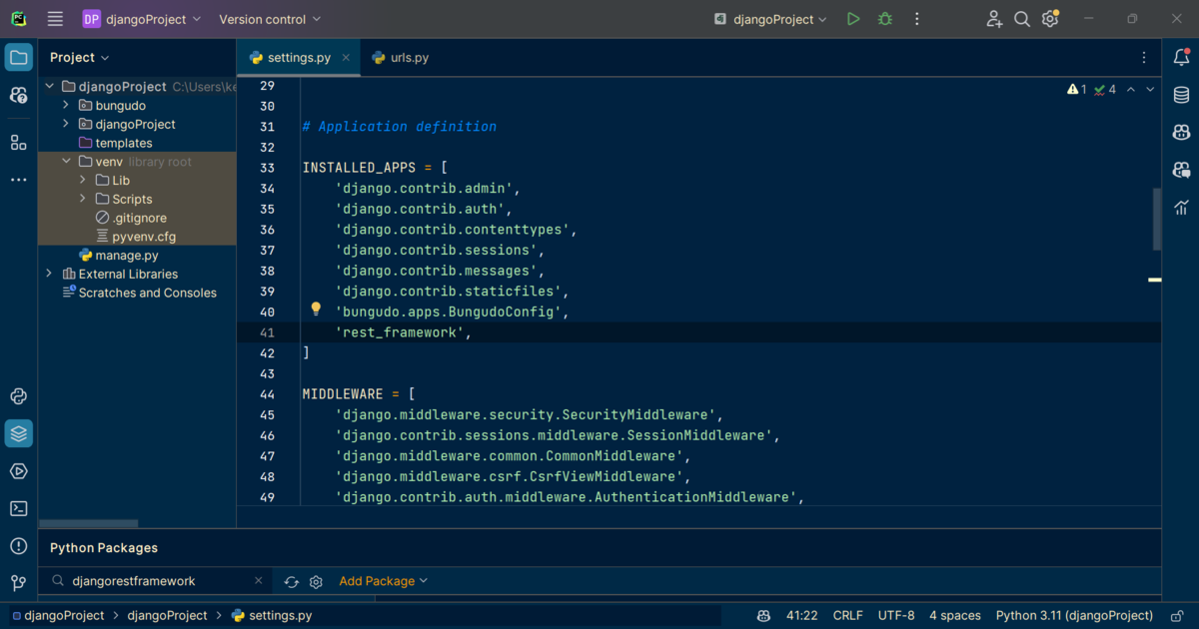The image size is (1199, 629).
Task: Collapse the venv library root folder
Action: coord(67,161)
